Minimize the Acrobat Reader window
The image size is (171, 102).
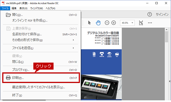(147, 3)
